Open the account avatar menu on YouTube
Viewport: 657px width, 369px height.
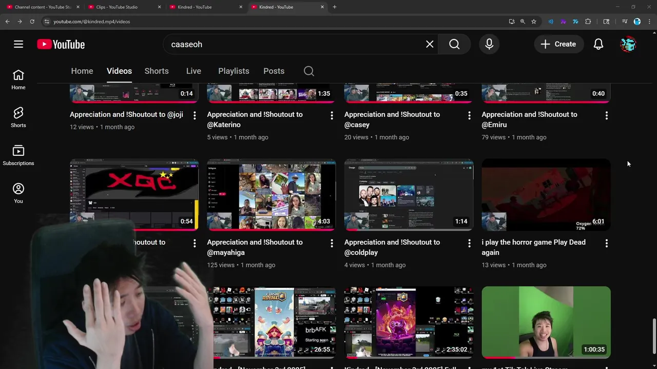(628, 44)
